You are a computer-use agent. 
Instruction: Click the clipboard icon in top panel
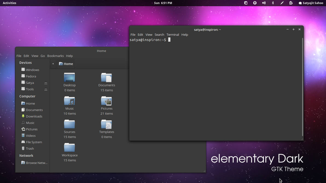[x=246, y=3]
